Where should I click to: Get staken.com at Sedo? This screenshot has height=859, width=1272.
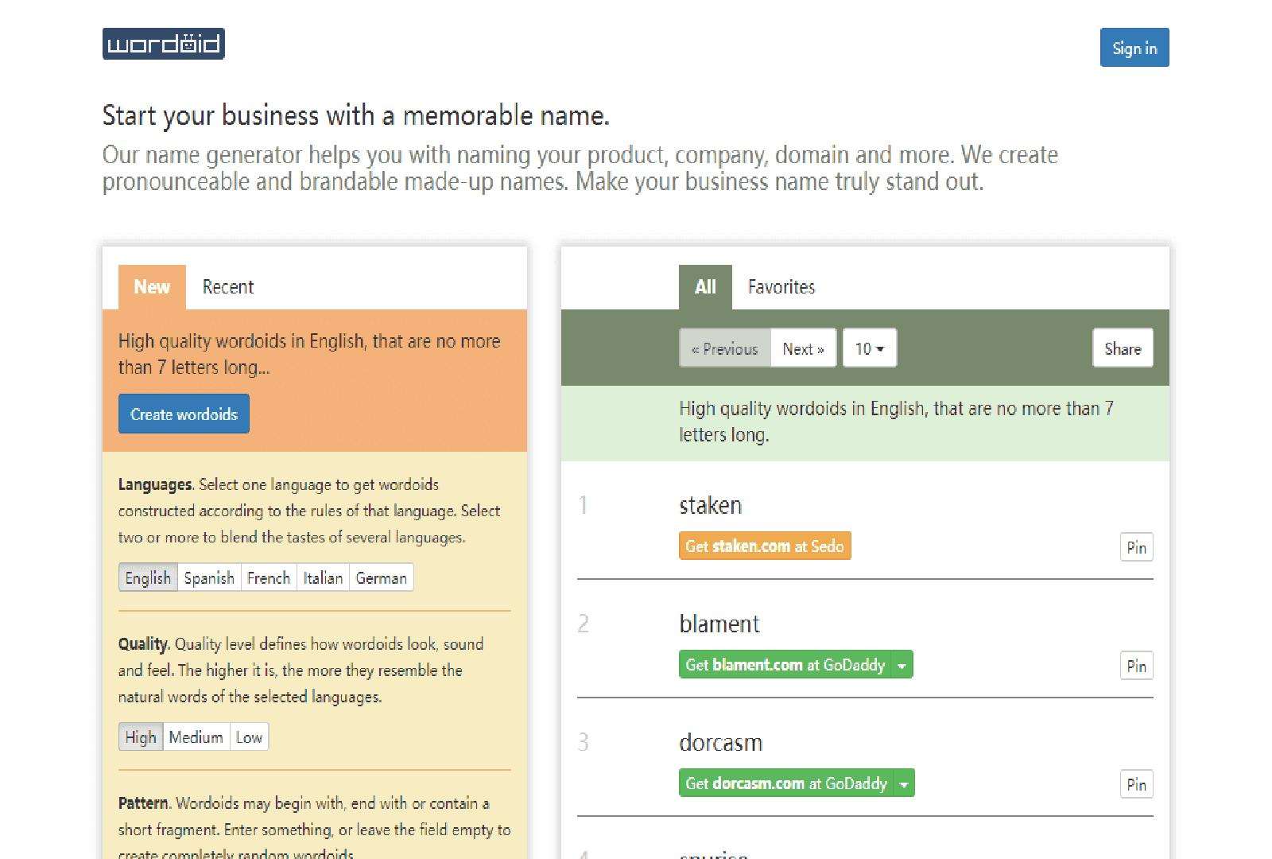pyautogui.click(x=764, y=546)
